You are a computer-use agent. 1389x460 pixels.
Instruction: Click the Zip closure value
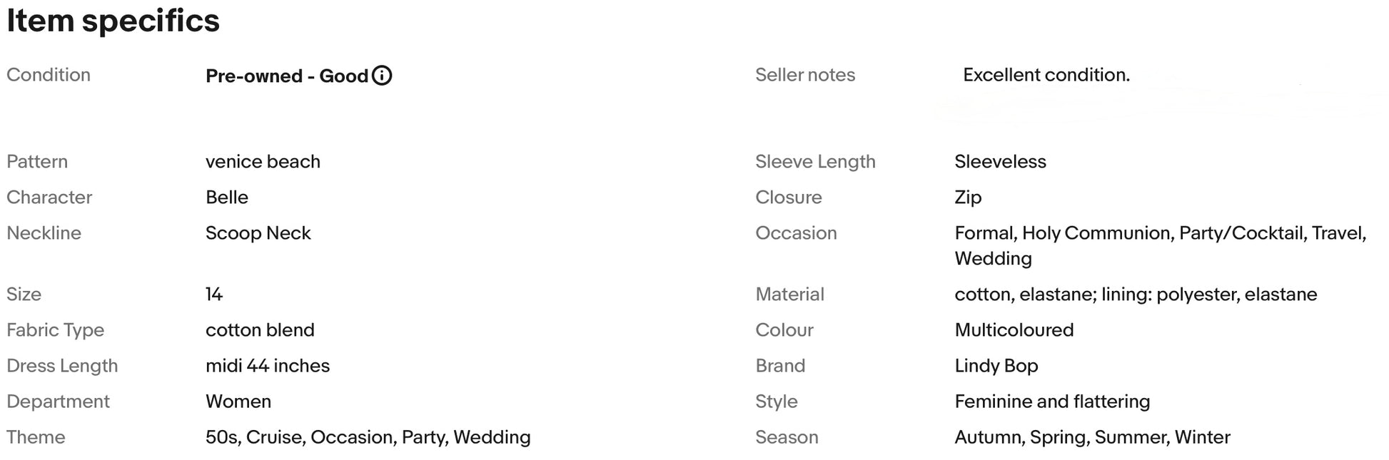tap(969, 198)
